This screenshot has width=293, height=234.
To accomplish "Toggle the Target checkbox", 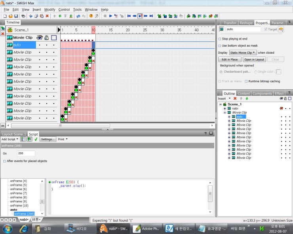I will pyautogui.click(x=266, y=29).
